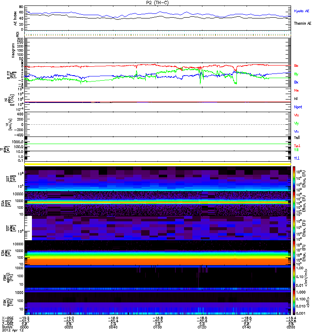Click the '0020' time tick label

[x=68, y=327]
